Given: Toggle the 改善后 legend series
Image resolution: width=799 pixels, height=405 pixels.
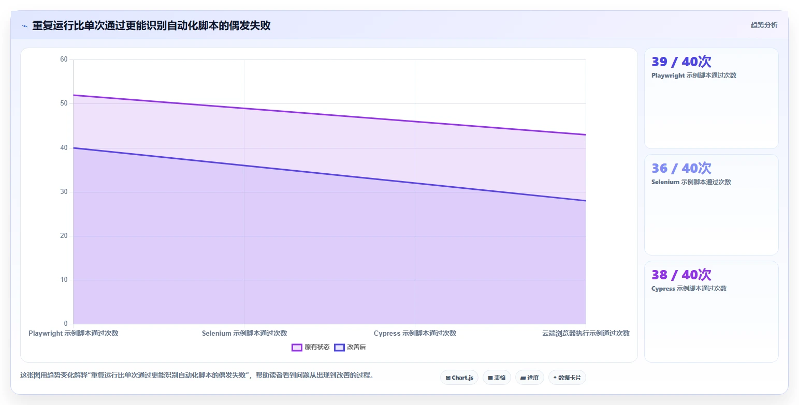Looking at the screenshot, I should (x=350, y=347).
